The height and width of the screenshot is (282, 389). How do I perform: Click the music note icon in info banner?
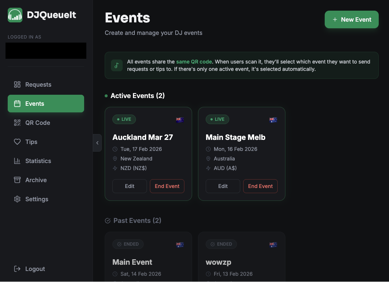pyautogui.click(x=117, y=65)
